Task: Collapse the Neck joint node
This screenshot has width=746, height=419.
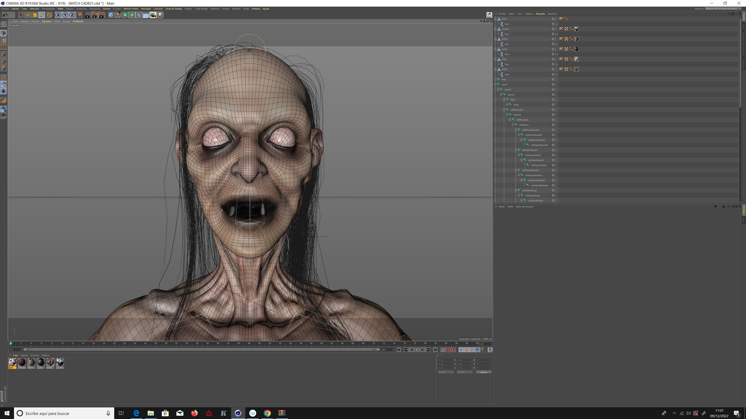Action: point(504,100)
